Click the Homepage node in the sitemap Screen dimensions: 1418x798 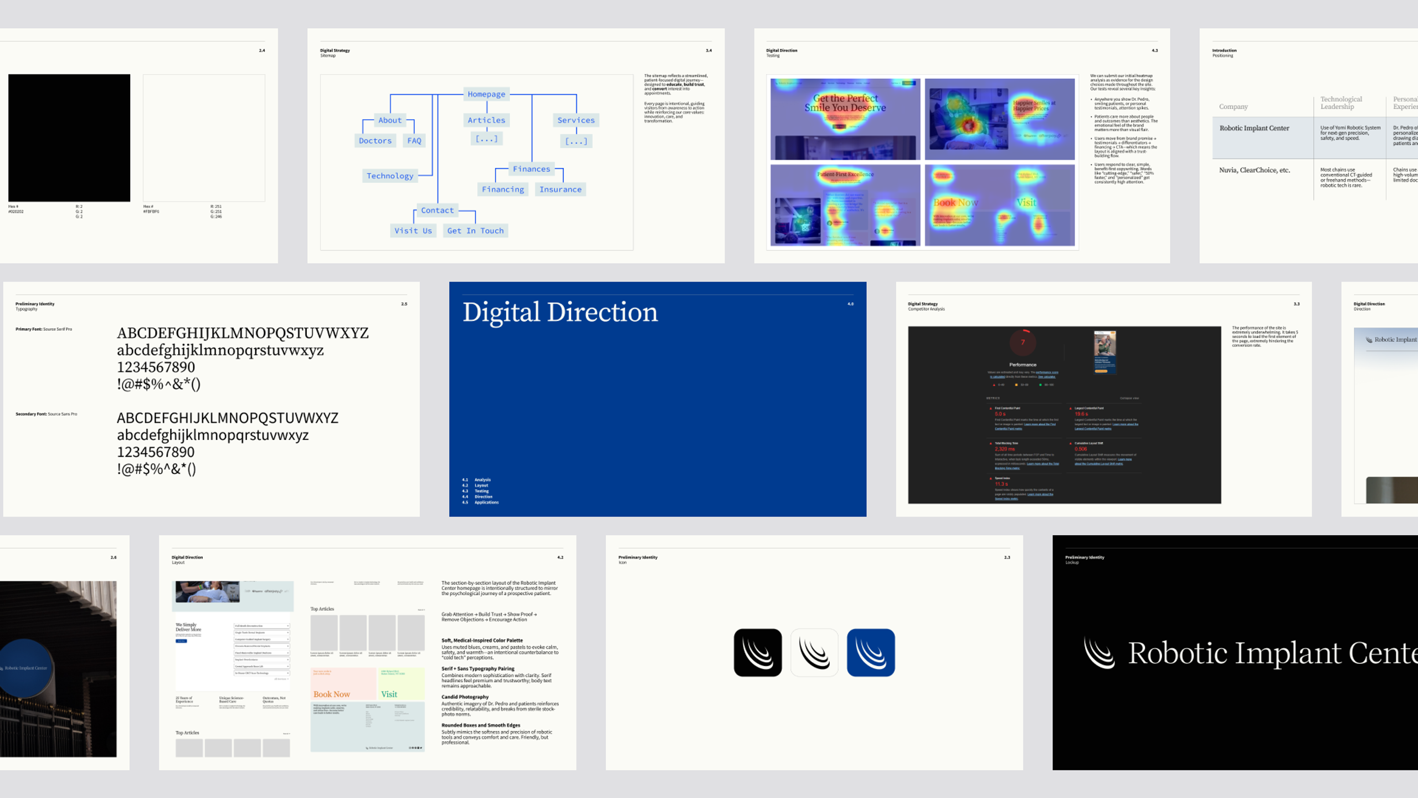pyautogui.click(x=486, y=94)
